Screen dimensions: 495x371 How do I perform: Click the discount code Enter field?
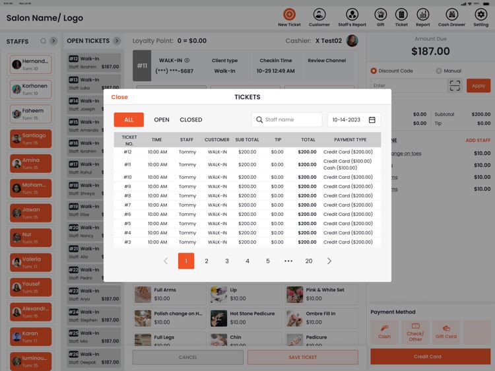(409, 86)
